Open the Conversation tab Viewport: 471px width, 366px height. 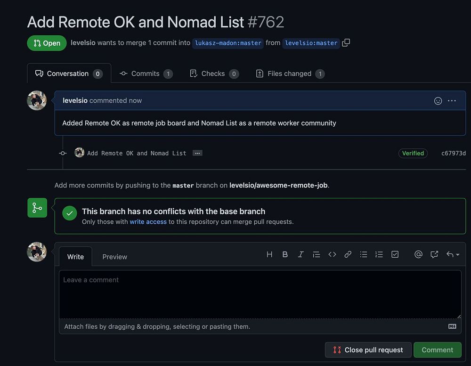tap(69, 73)
